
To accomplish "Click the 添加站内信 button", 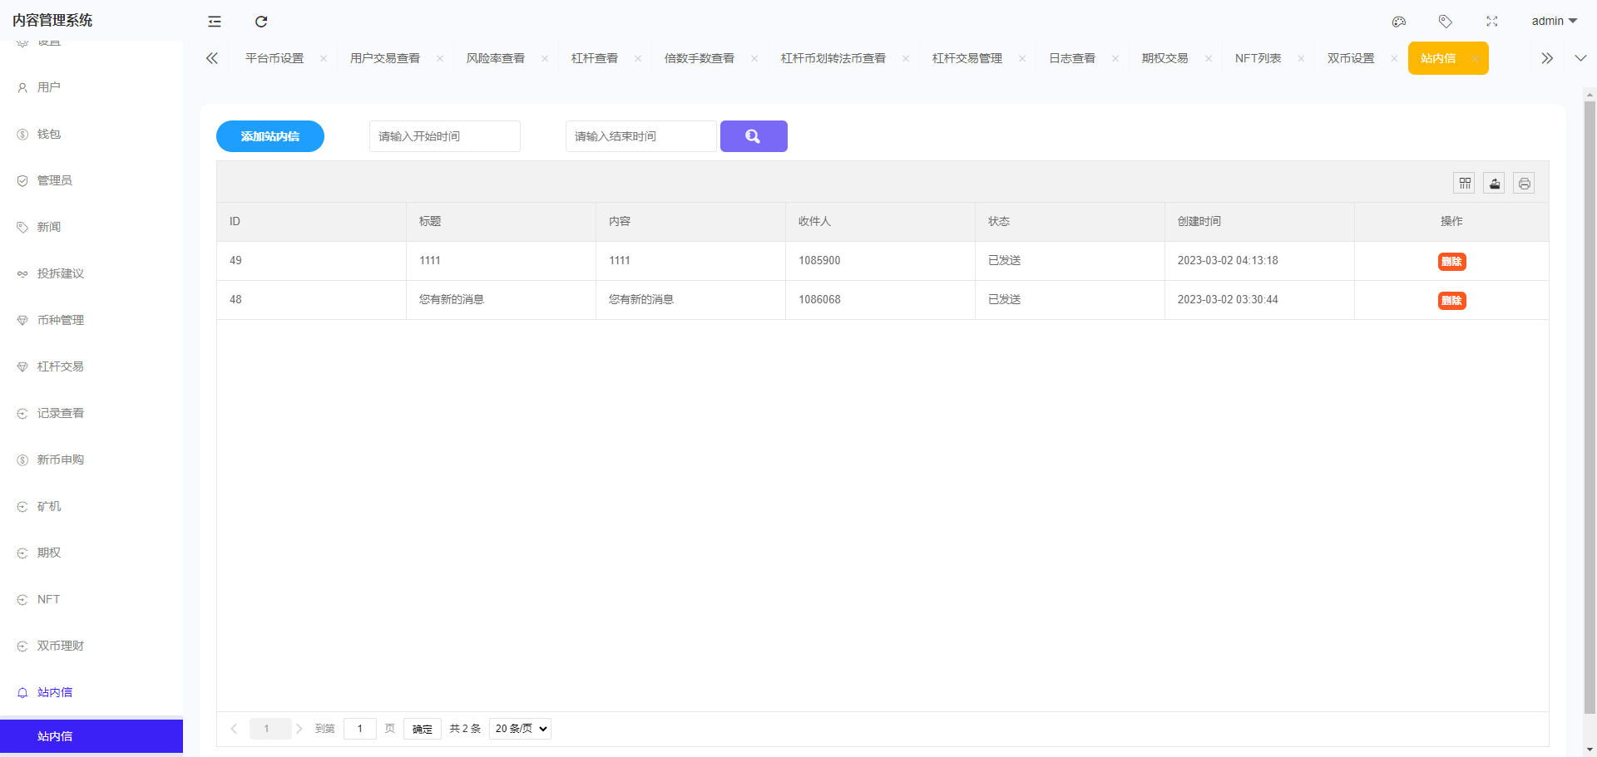I will 269,136.
